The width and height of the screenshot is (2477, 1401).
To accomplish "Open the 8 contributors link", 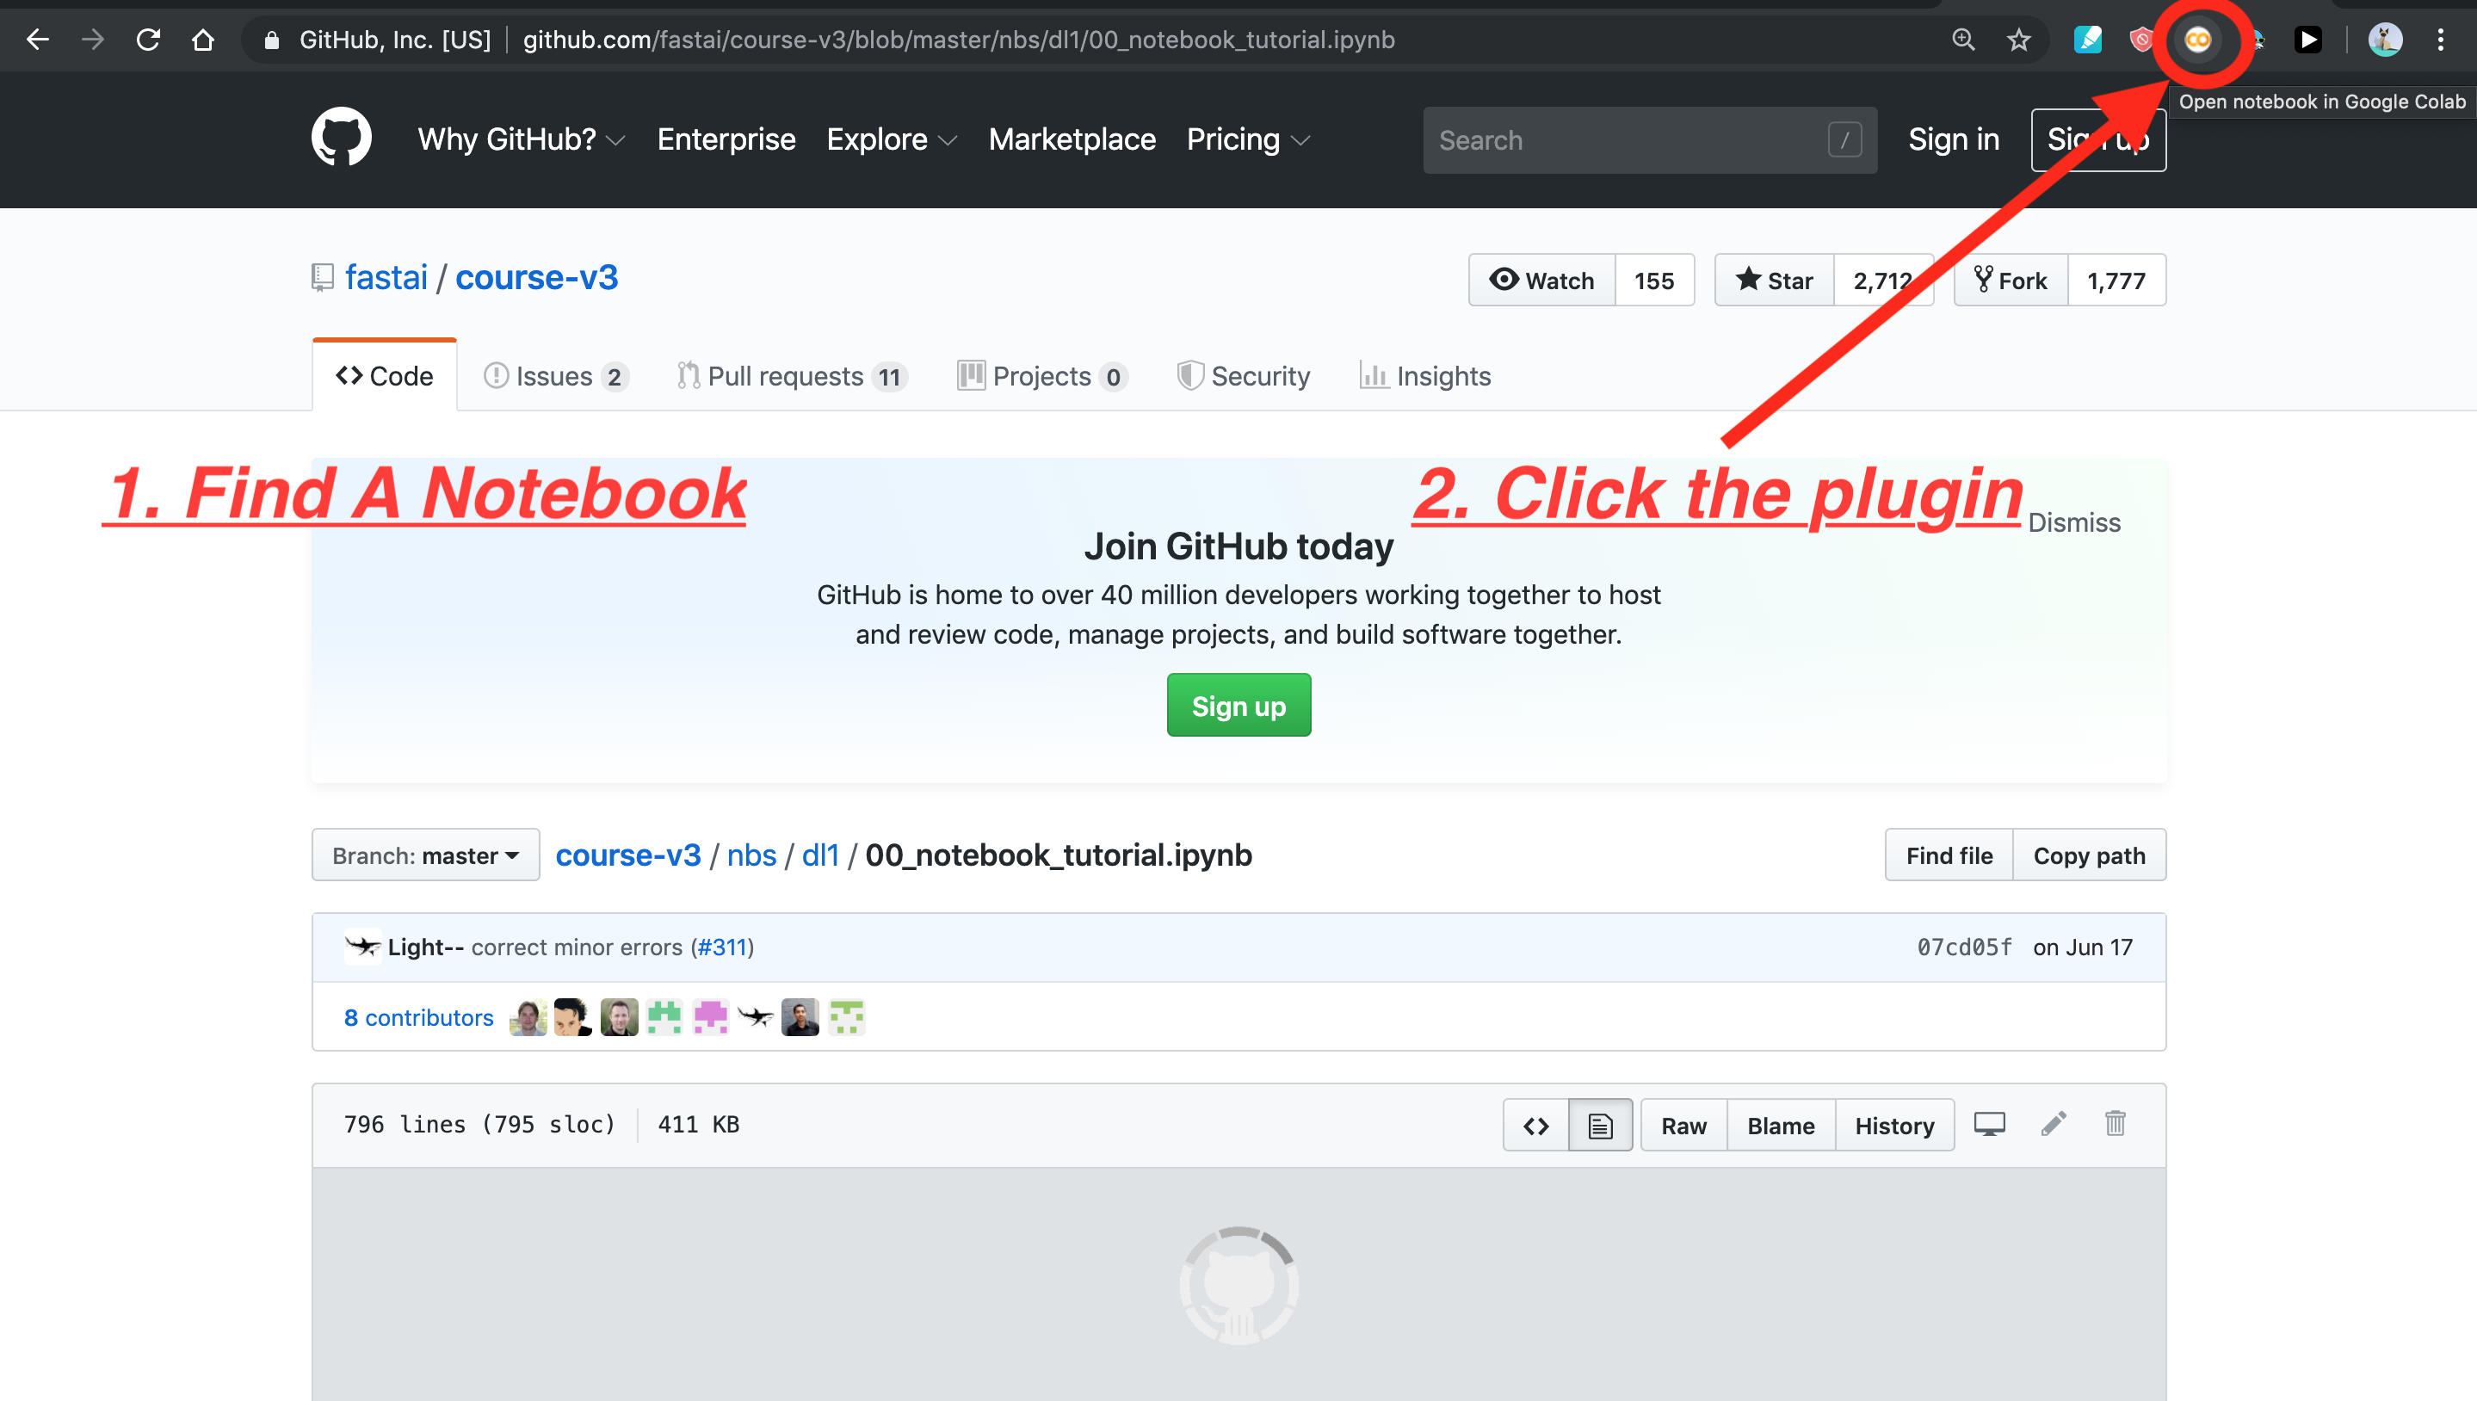I will point(418,1017).
